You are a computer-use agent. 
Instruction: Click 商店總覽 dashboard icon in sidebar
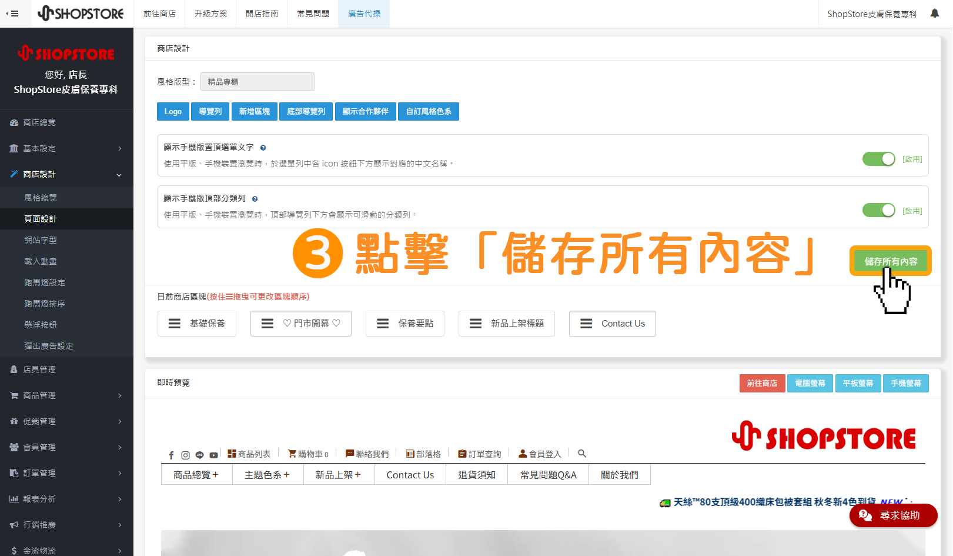click(x=14, y=122)
